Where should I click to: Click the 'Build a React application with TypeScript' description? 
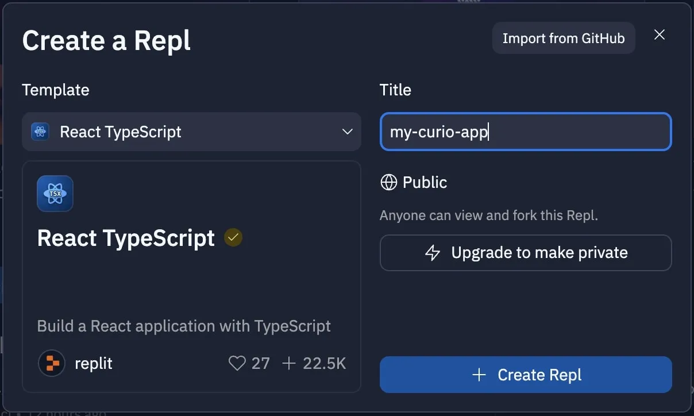coord(184,326)
